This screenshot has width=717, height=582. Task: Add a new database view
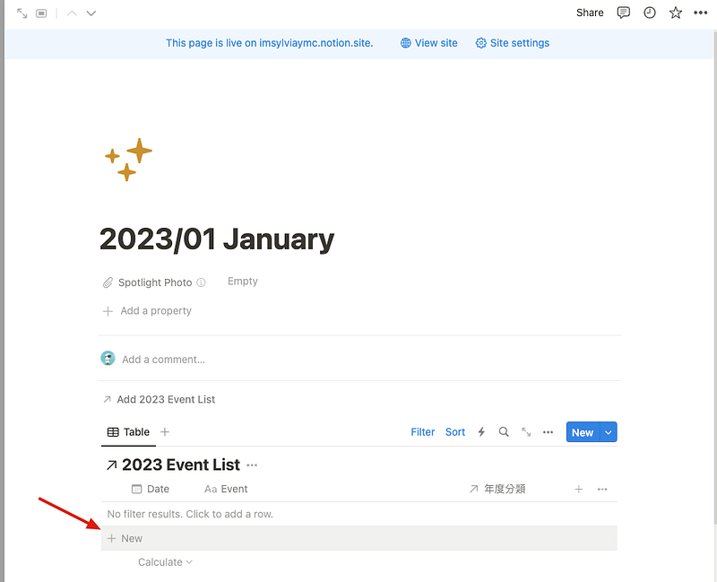click(165, 432)
